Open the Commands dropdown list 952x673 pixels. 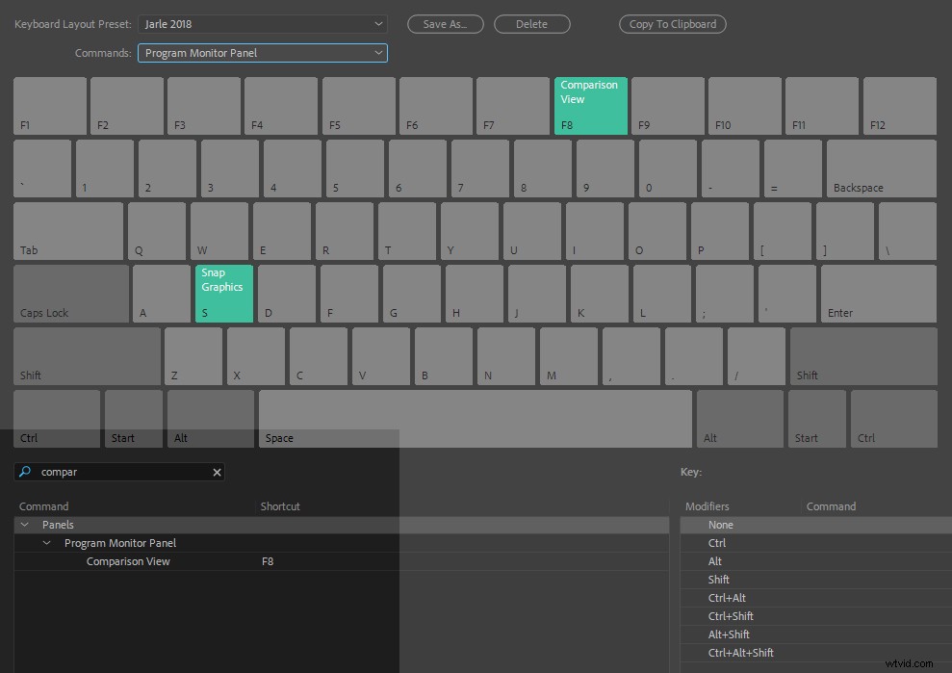pyautogui.click(x=262, y=53)
